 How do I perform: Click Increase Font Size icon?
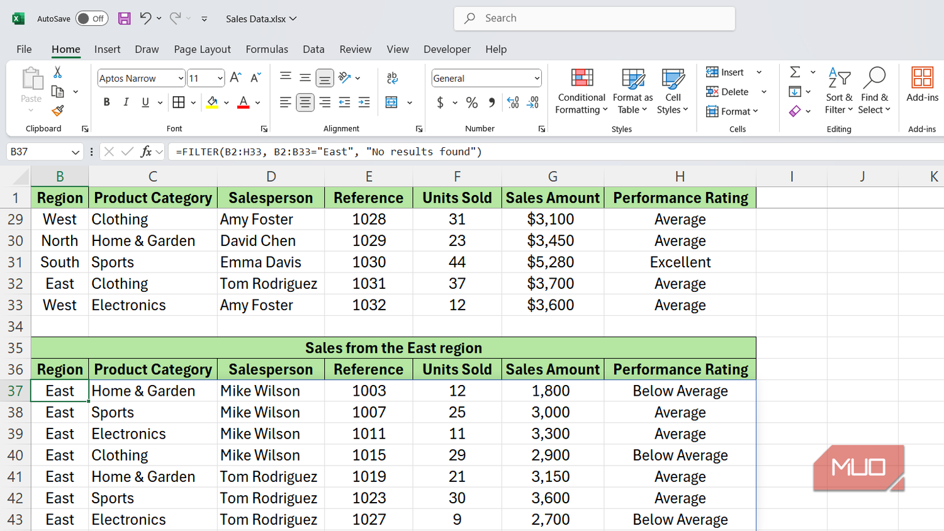[x=235, y=78]
